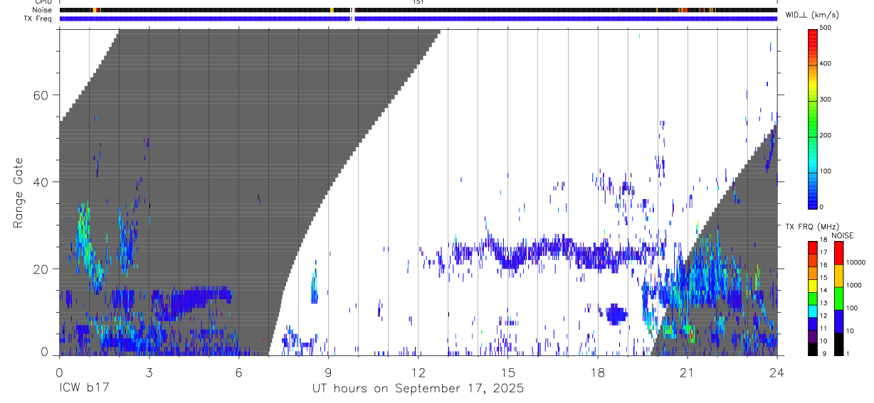The image size is (874, 403).
Task: Click the TX FRQ (MHz) color scale
Action: click(813, 298)
